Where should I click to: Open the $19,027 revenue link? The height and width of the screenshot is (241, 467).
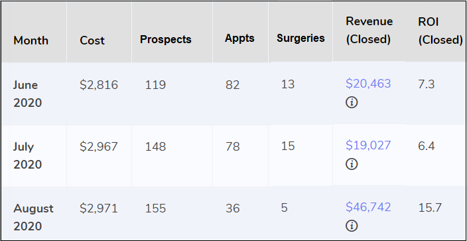pyautogui.click(x=368, y=145)
